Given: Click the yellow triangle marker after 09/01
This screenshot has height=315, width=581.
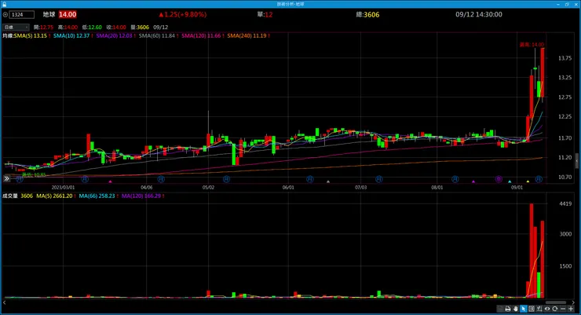Looking at the screenshot, I should point(528,181).
